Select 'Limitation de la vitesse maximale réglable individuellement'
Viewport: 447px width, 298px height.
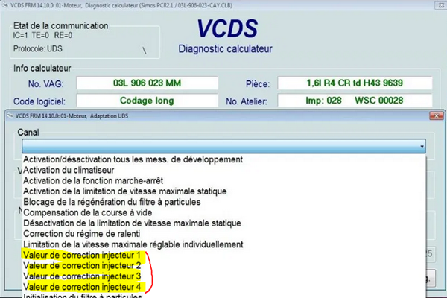pyautogui.click(x=224, y=244)
